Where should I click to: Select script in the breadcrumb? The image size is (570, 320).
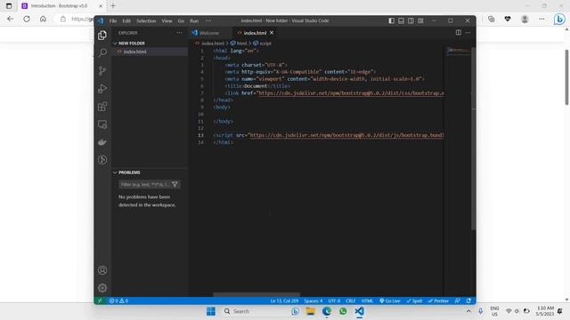265,44
